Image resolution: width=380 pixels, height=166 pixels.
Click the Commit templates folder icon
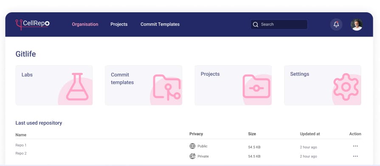[167, 87]
